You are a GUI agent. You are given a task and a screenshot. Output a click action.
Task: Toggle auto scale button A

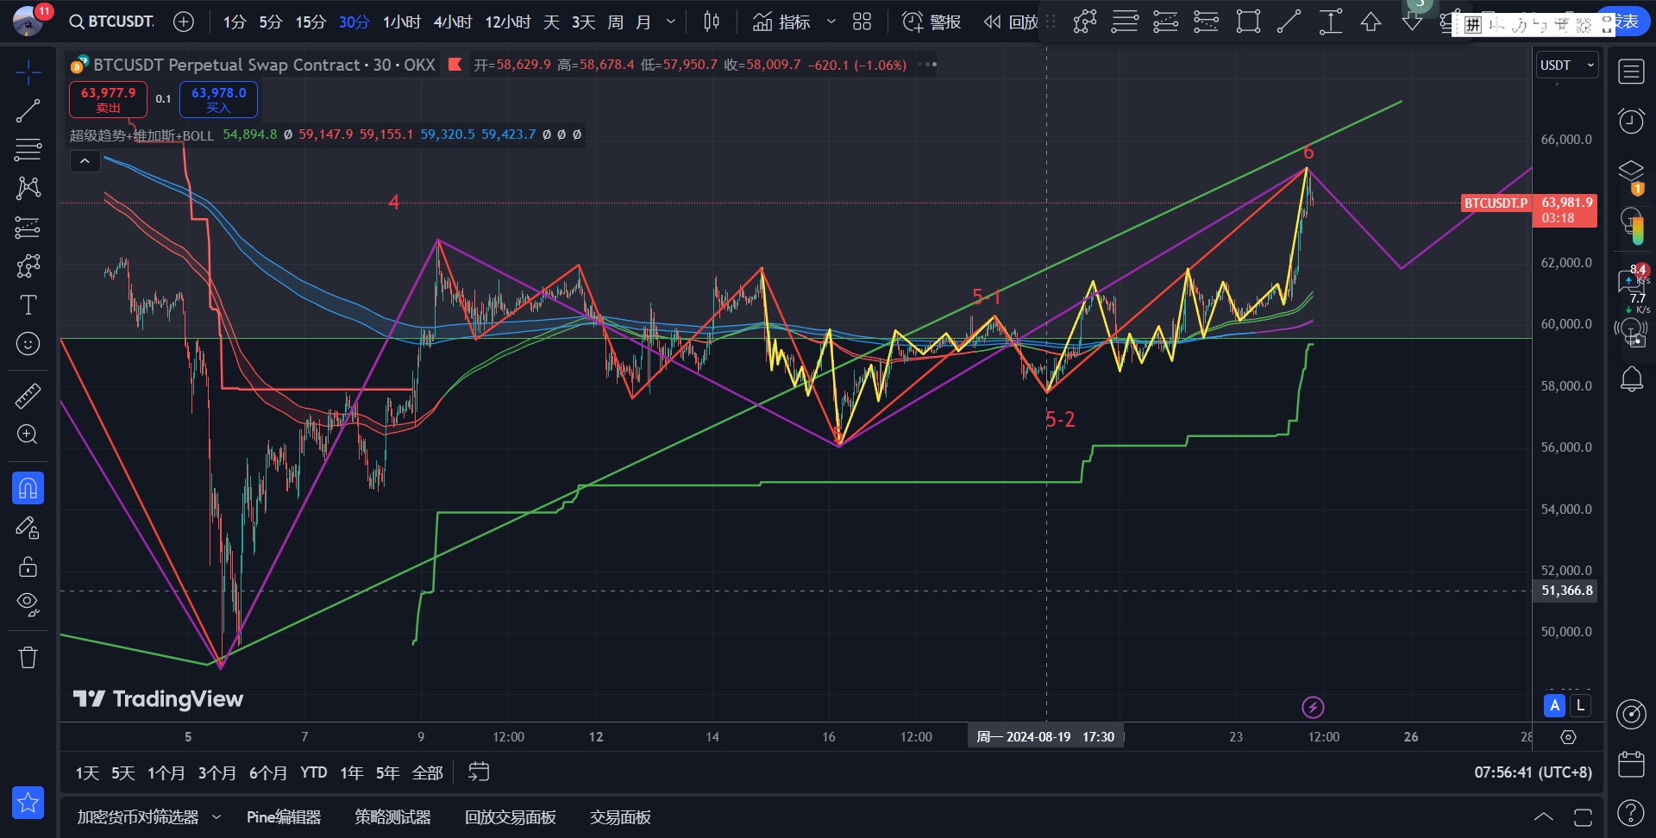click(1555, 705)
